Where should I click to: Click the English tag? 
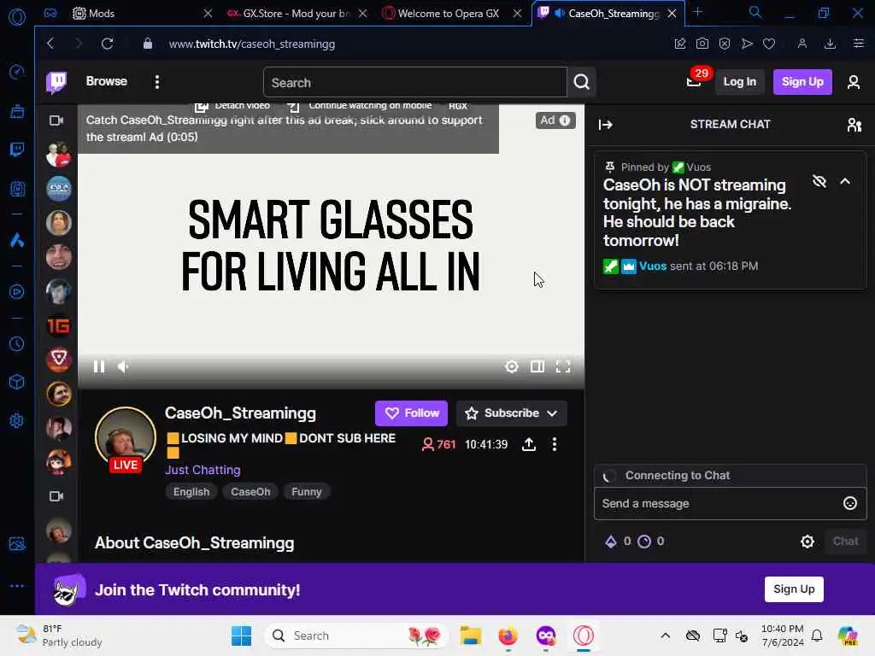tap(191, 492)
